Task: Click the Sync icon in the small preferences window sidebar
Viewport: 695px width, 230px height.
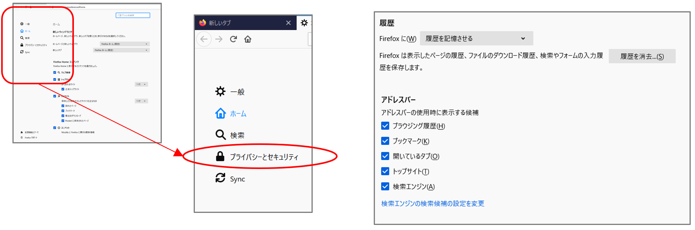Action: [22, 52]
